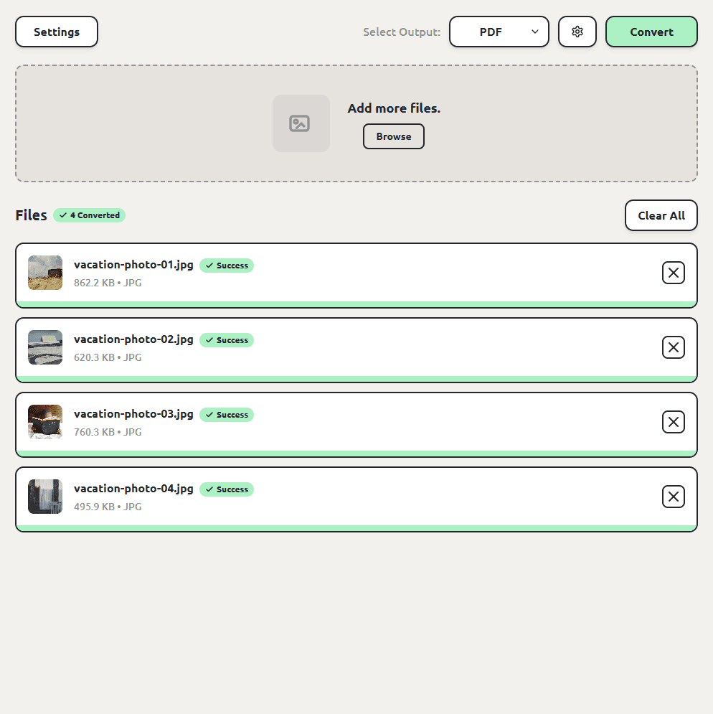The image size is (713, 714).
Task: Click progress bar under vacation-photo-01.jpg
Action: pyautogui.click(x=356, y=304)
